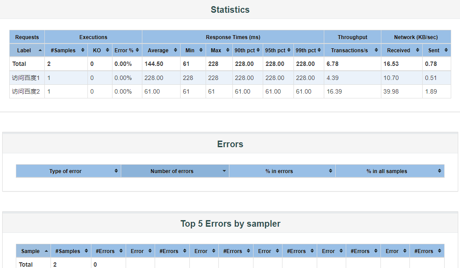This screenshot has height=268, width=460.
Task: Sort Errors table by Type of error
Action: [69, 171]
